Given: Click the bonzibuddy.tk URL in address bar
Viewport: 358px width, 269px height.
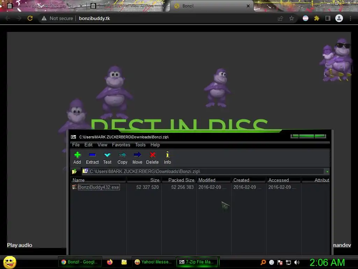Looking at the screenshot, I should (94, 18).
